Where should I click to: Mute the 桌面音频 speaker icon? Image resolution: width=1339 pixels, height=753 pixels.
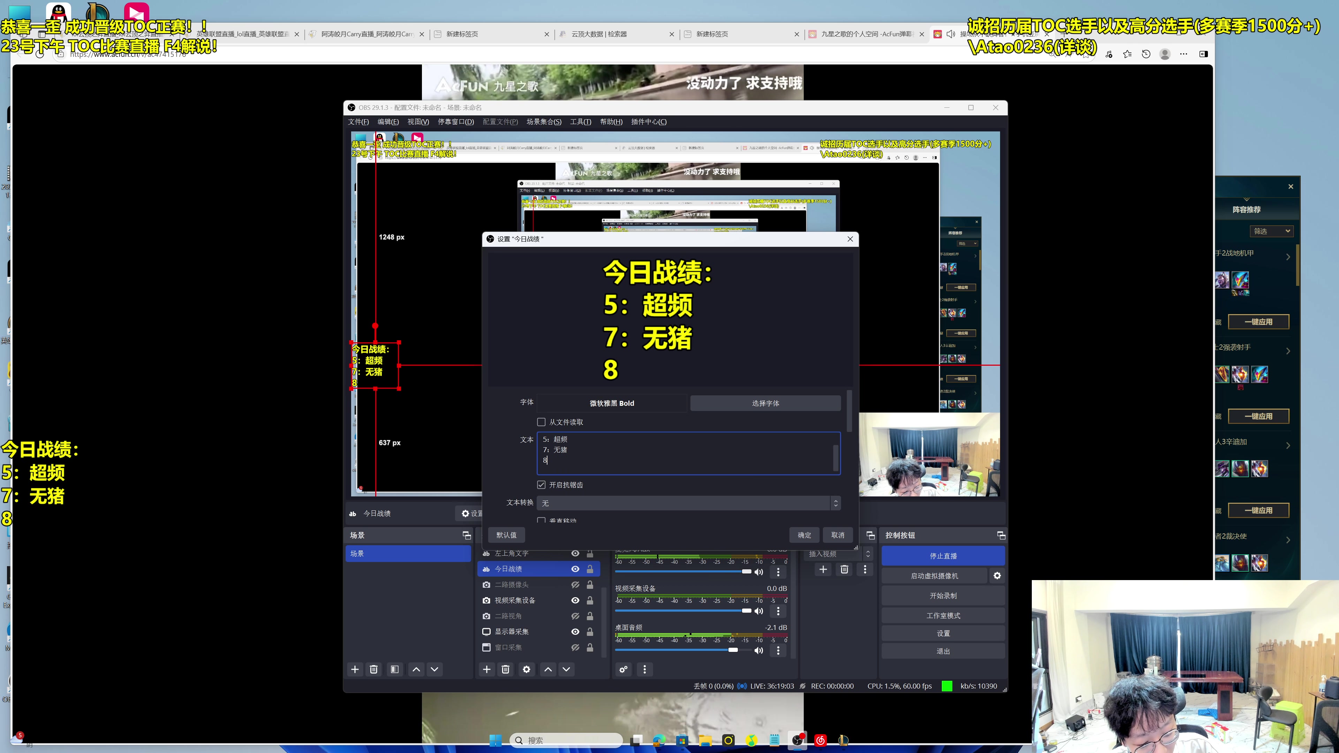(759, 650)
